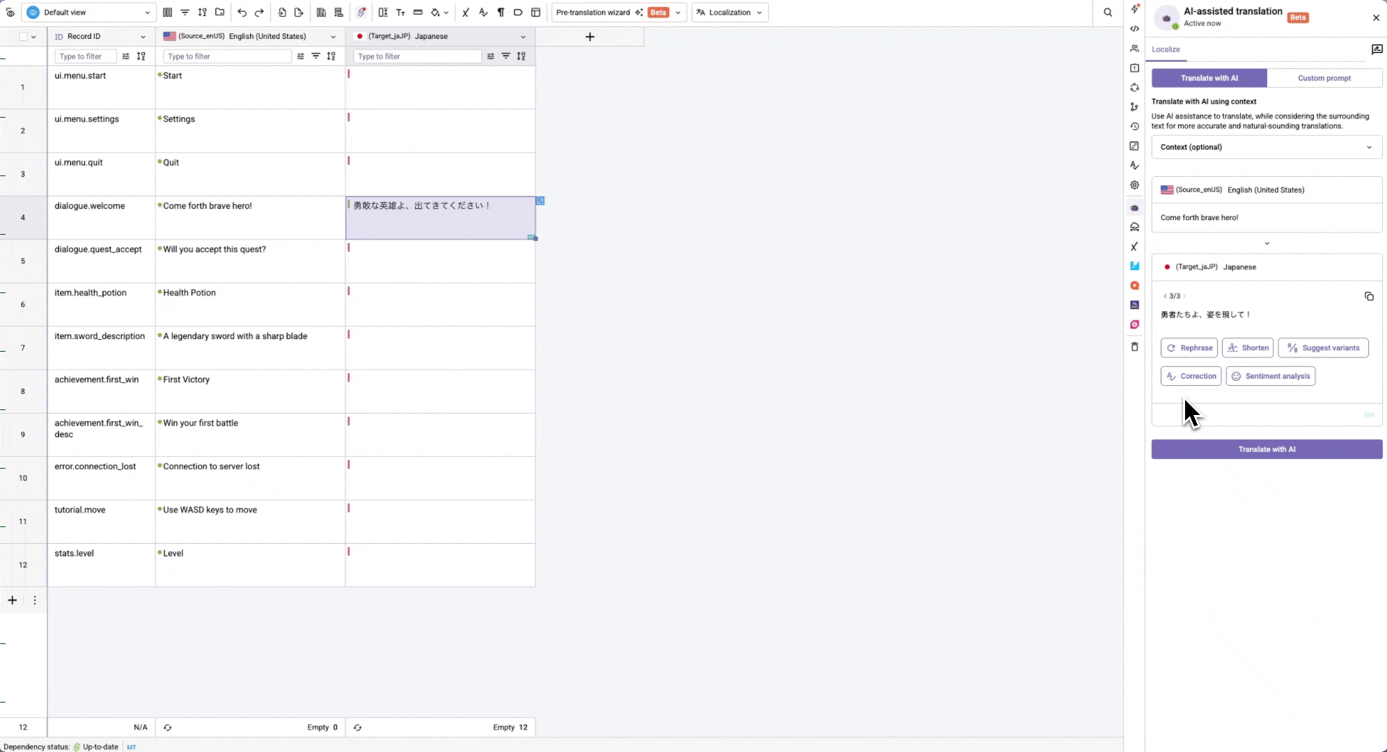This screenshot has width=1387, height=752.
Task: Expand the Default view dropdown
Action: [x=89, y=13]
